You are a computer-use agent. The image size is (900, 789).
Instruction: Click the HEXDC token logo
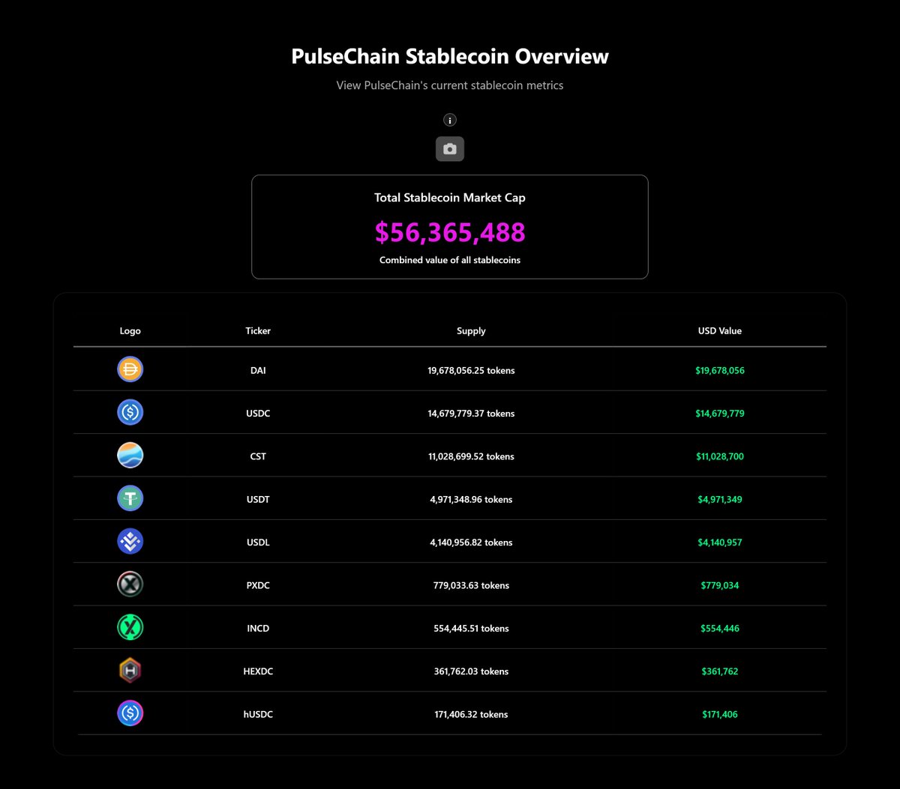pos(130,671)
